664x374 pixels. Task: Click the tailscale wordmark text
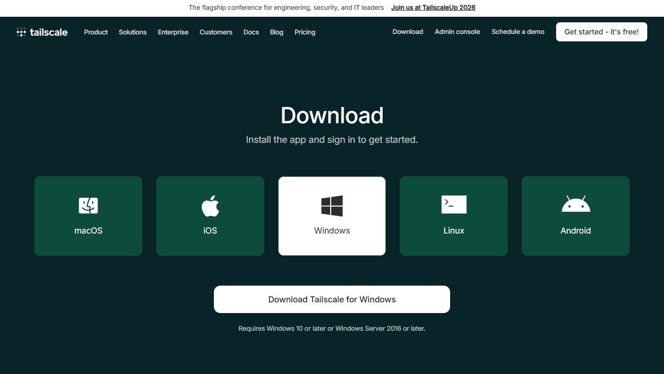[x=49, y=32]
